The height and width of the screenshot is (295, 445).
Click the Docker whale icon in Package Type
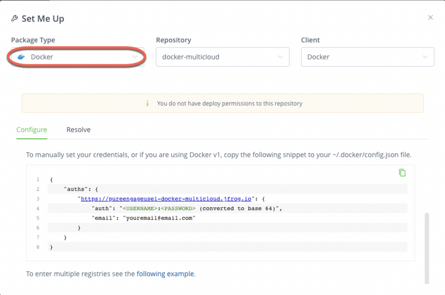point(21,57)
